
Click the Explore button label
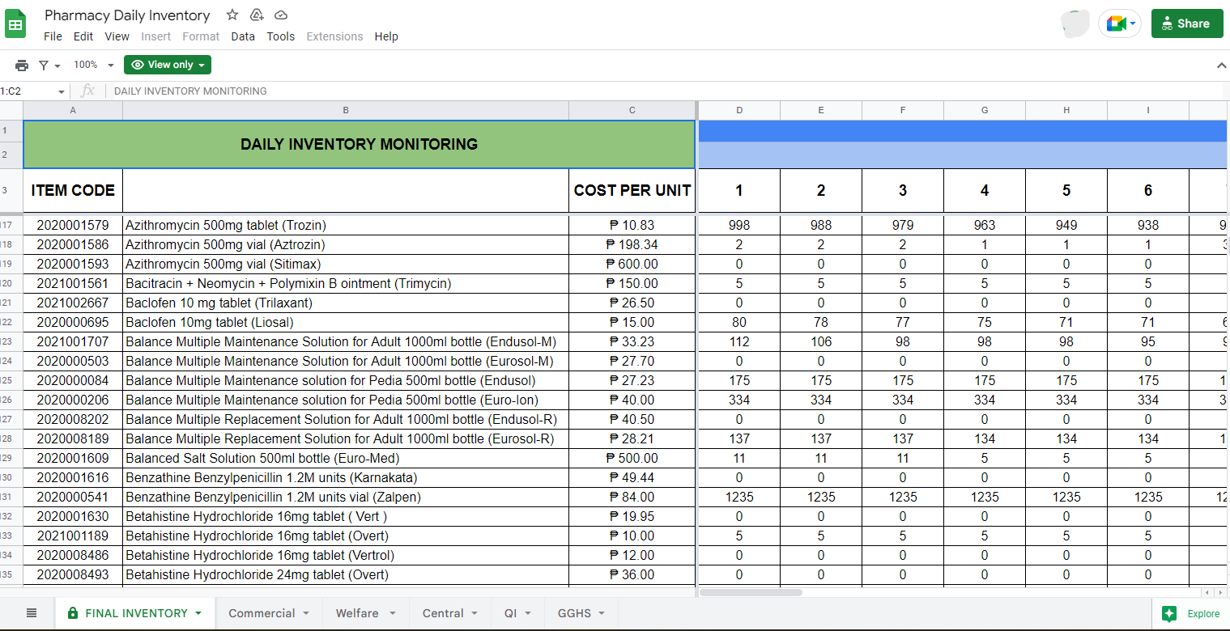(1203, 614)
